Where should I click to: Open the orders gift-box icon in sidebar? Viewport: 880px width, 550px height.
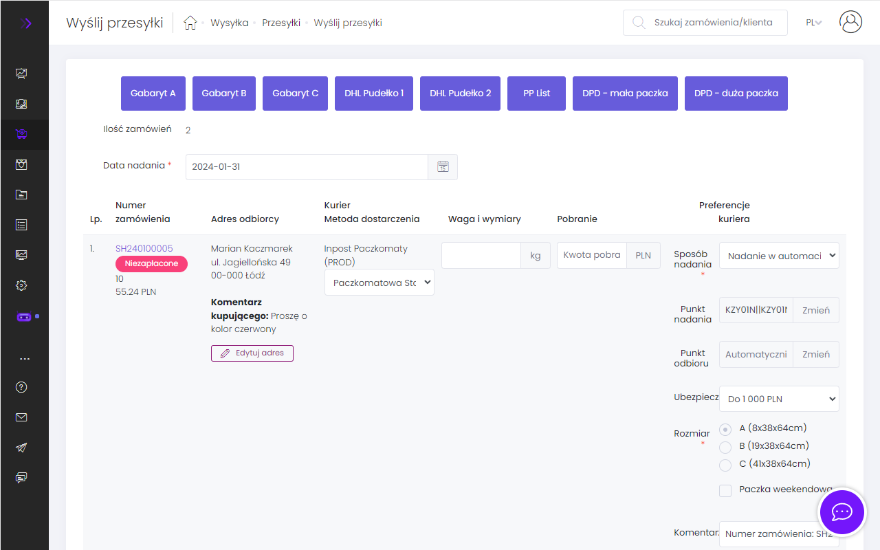click(x=21, y=164)
